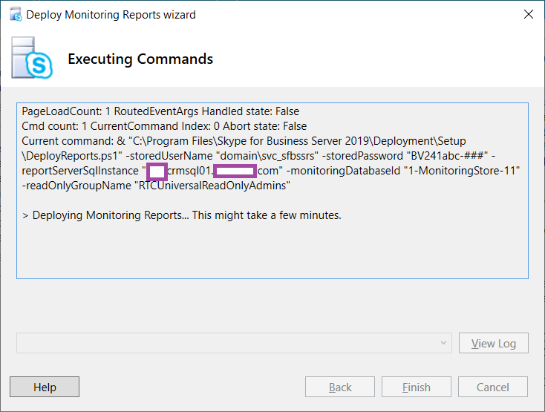Screen dimensions: 545x412
Task: Click the 'Cmd count: 1 CurrentCommand Index' line
Action: [x=164, y=126]
